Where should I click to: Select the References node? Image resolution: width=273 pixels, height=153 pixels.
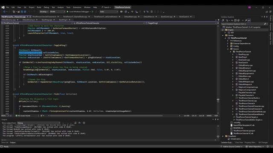click(x=237, y=41)
